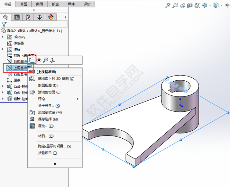Click the filter search field
The height and width of the screenshot is (187, 230).
[34, 24]
